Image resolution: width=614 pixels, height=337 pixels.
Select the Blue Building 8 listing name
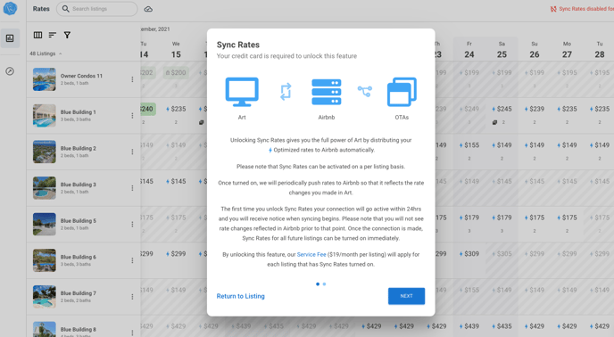(79, 330)
